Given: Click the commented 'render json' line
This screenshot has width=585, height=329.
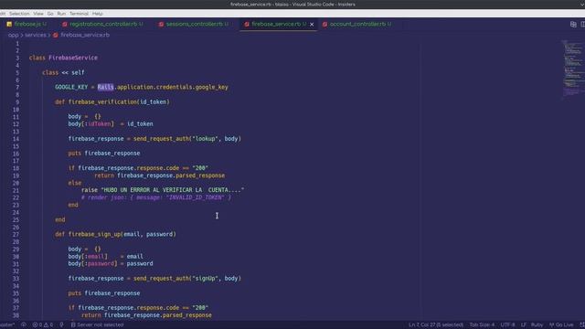Looking at the screenshot, I should point(156,197).
